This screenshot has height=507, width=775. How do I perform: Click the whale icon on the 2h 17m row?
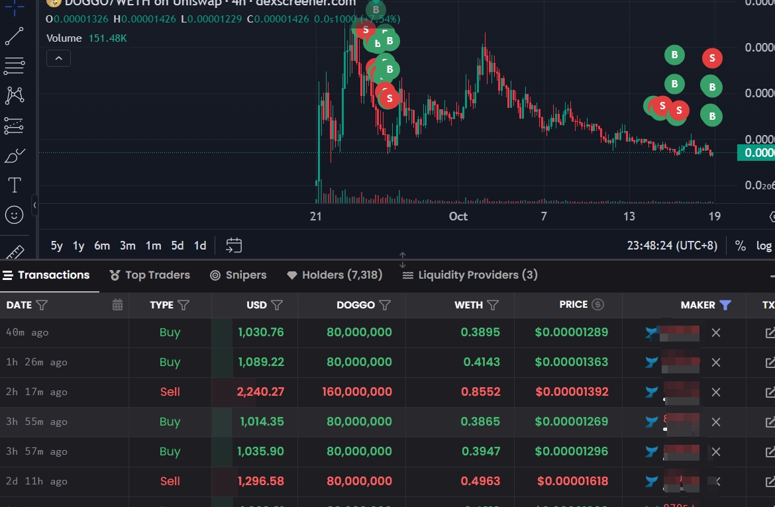[651, 392]
